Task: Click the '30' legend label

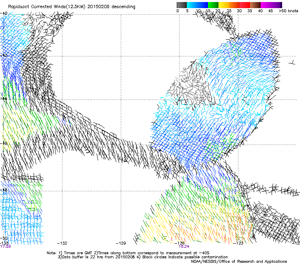Action: (239, 11)
